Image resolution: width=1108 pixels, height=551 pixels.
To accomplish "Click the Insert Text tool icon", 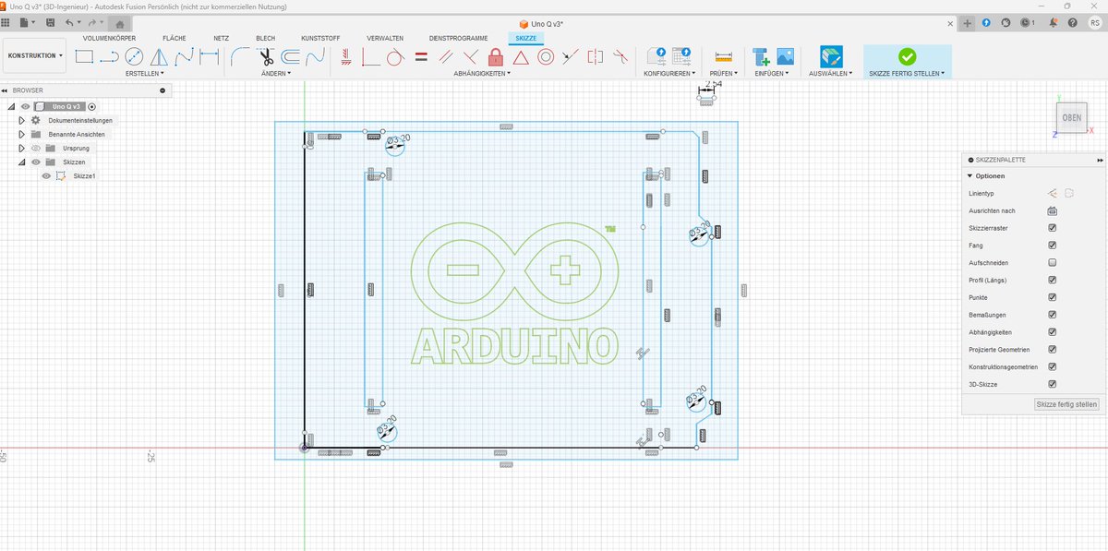I will [x=761, y=56].
